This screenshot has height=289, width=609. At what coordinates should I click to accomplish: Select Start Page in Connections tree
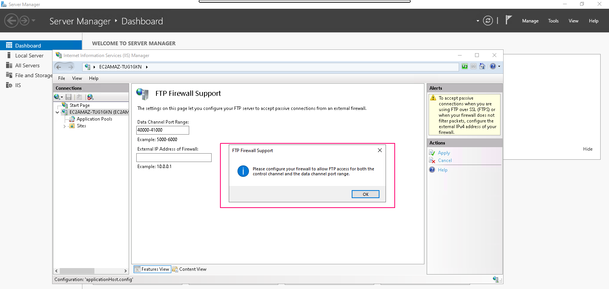click(x=80, y=105)
